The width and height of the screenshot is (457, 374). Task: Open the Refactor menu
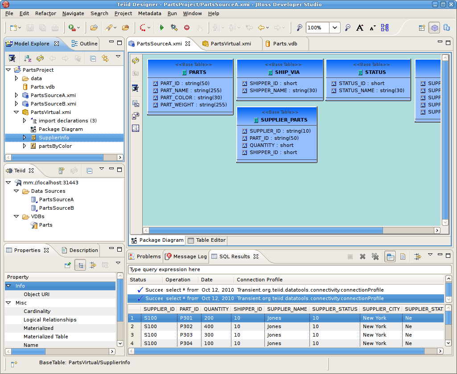pos(45,13)
